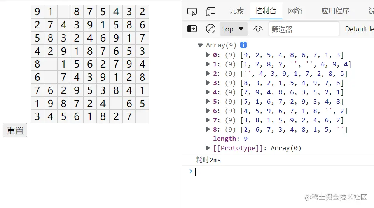Image resolution: width=374 pixels, height=208 pixels.
Task: Expand array row 3 starting with 8, 3, 2
Action: (x=208, y=83)
